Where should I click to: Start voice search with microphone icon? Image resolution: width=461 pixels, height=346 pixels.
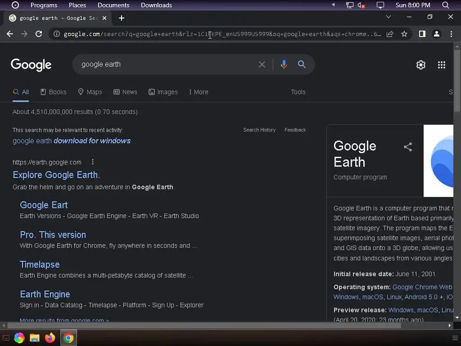point(284,64)
